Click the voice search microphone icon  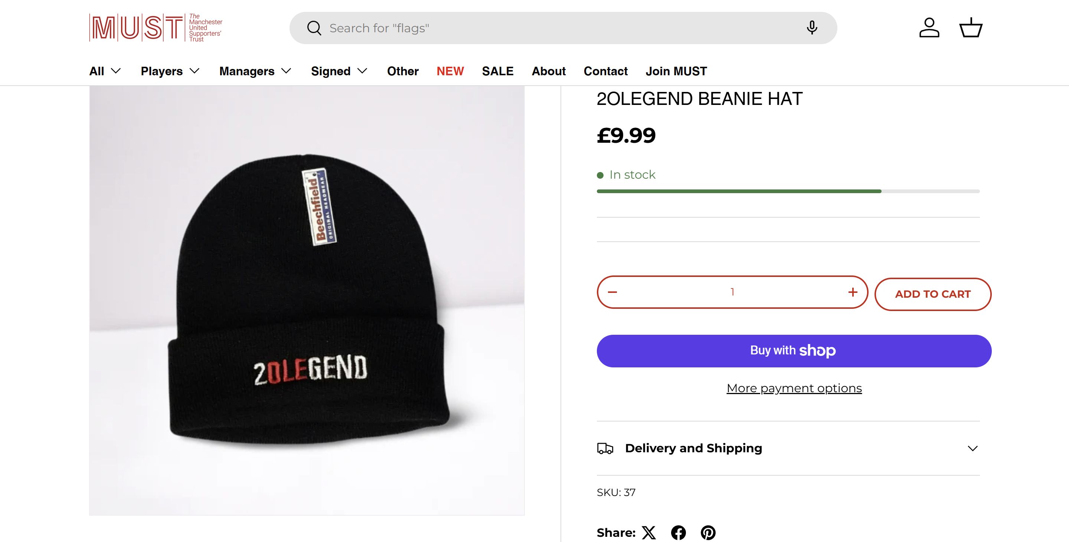(x=812, y=28)
